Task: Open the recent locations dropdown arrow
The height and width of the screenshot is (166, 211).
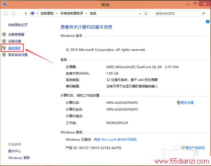Action: tap(20, 13)
